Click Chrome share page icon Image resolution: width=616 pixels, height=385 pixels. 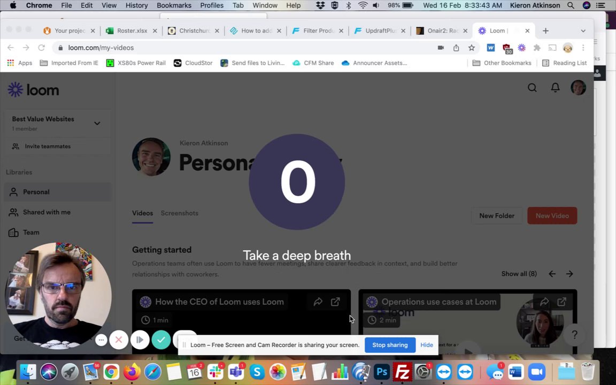pos(456,48)
